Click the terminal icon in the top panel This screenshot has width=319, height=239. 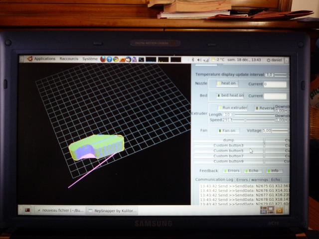[141, 59]
